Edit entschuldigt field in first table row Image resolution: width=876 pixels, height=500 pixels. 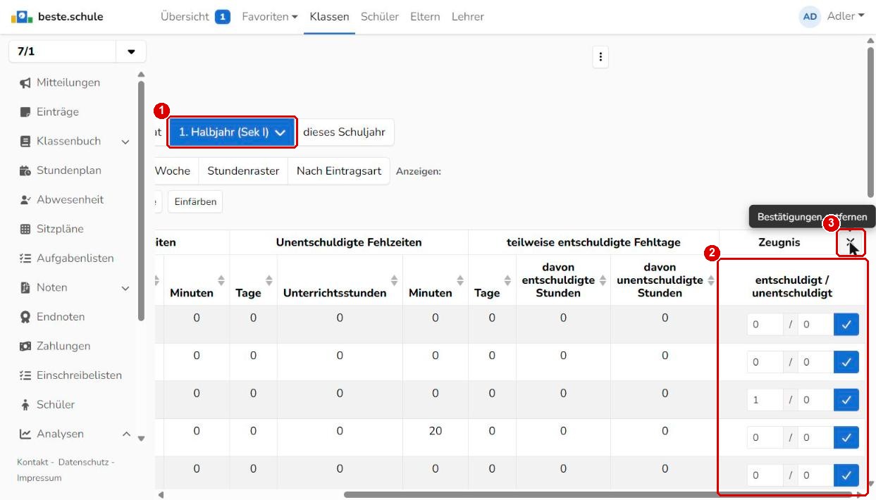point(765,325)
